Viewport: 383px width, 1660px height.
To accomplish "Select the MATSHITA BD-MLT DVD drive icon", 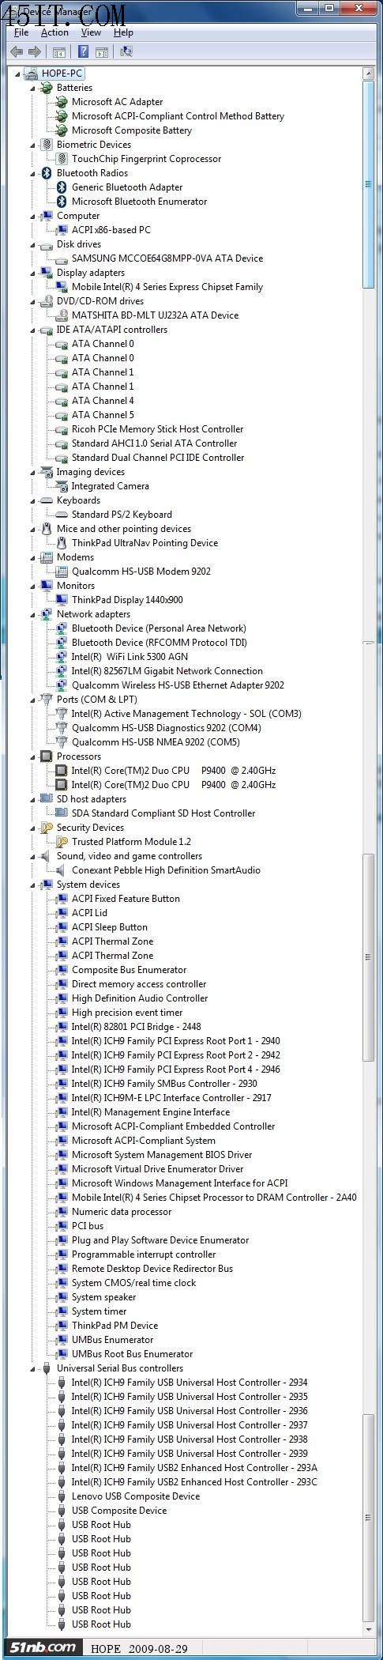I will (62, 315).
